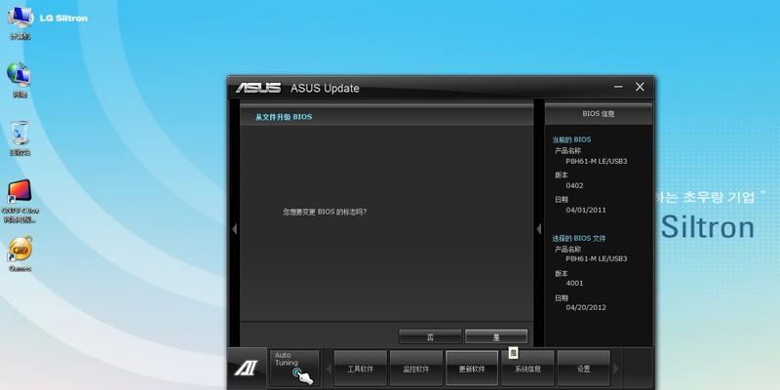Select the 更新软件 tab
This screenshot has width=780, height=390.
pyautogui.click(x=472, y=369)
